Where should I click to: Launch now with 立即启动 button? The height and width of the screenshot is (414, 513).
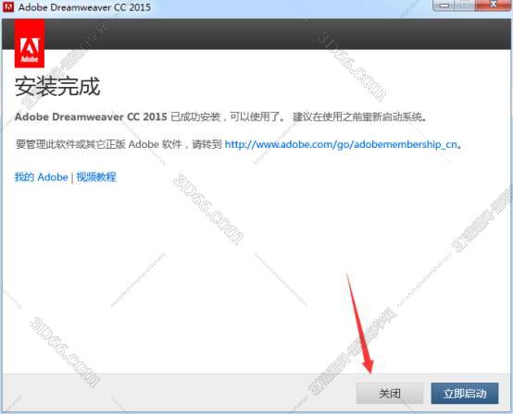[x=465, y=394]
